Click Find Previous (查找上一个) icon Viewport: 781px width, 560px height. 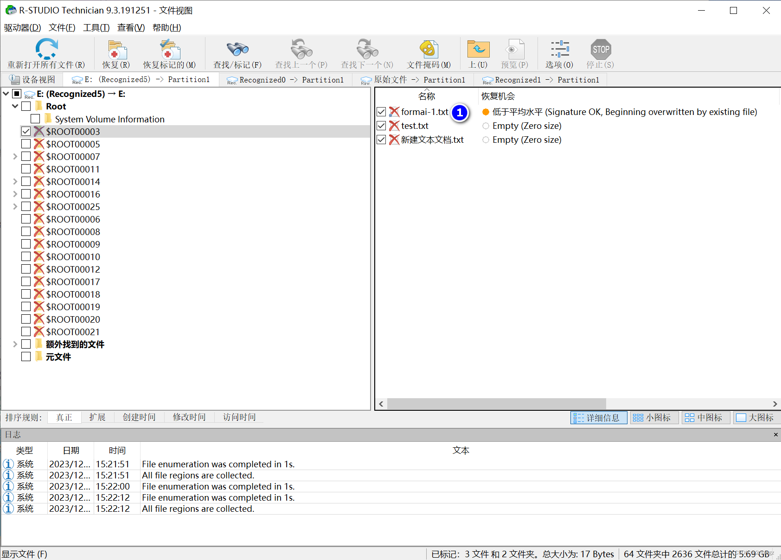point(301,49)
